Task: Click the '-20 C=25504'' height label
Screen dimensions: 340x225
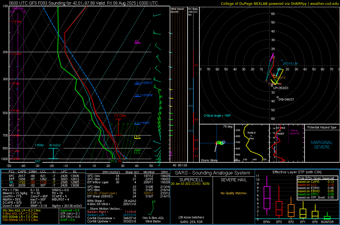Action: (143, 95)
